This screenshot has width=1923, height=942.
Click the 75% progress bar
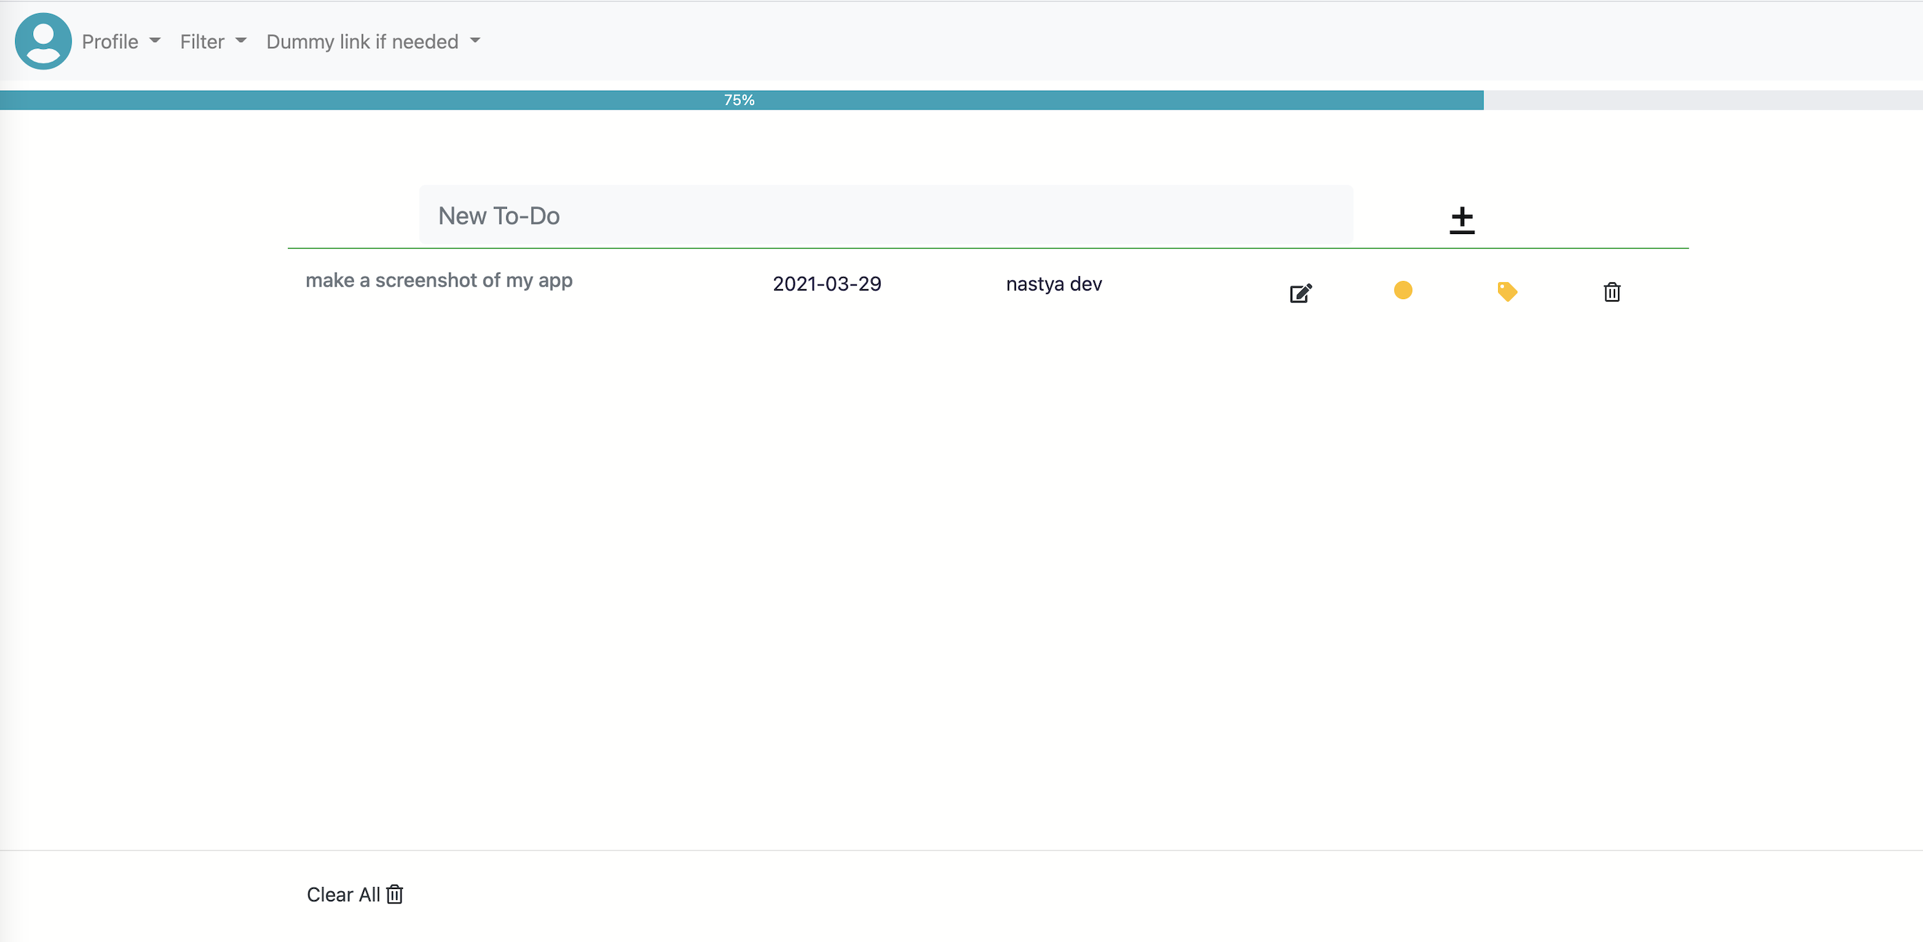[x=738, y=98]
